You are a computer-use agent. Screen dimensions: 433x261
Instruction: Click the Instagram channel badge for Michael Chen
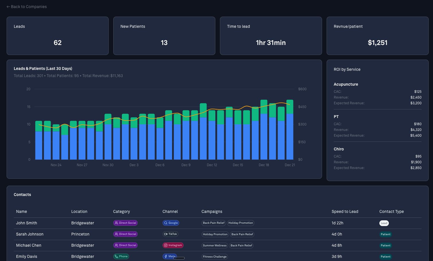[x=173, y=245]
